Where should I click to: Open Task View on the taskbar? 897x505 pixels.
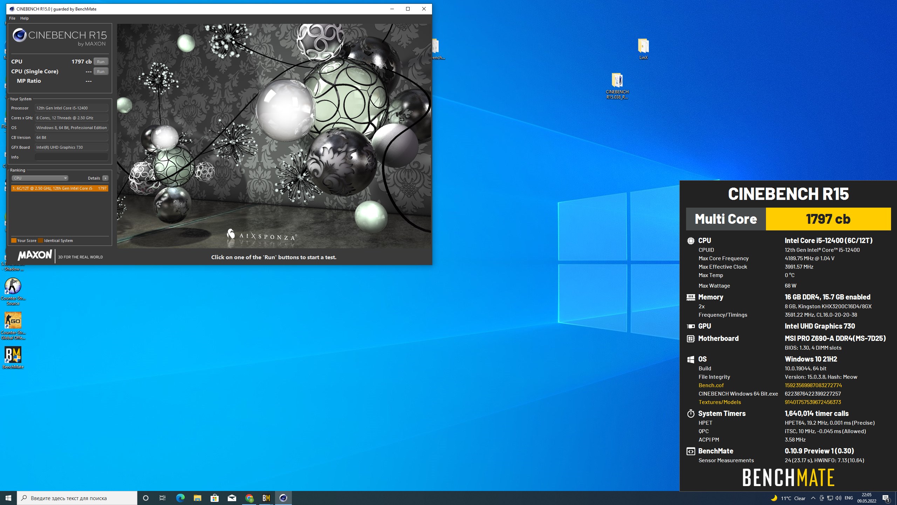point(163,498)
